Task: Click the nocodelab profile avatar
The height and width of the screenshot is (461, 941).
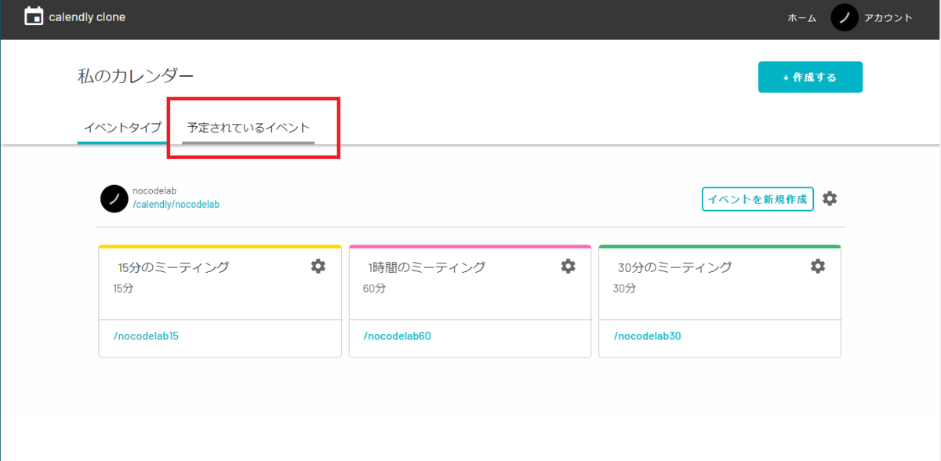Action: [114, 198]
